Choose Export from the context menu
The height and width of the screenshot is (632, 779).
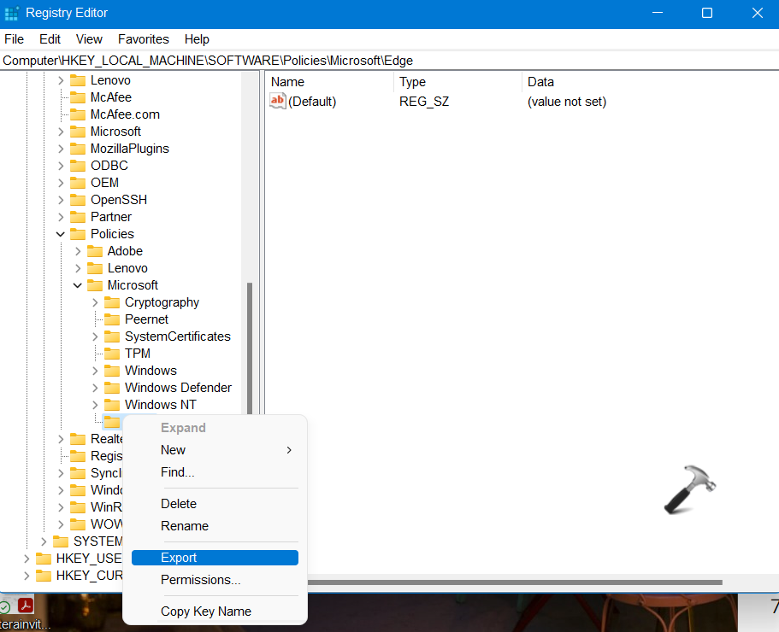pyautogui.click(x=179, y=557)
